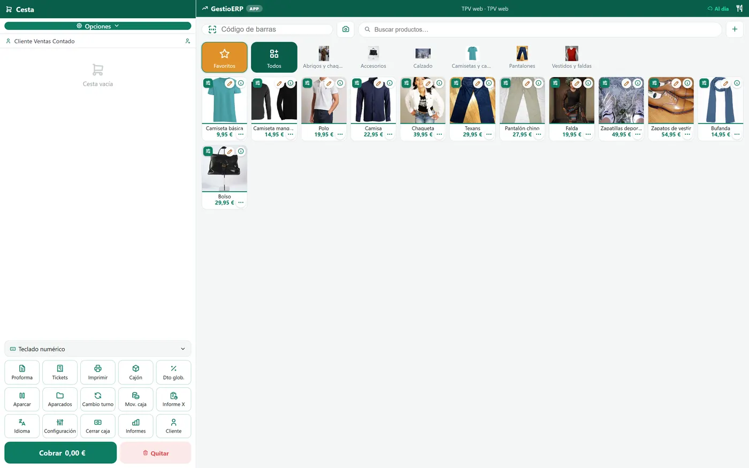
Task: Apply global discount with Dto glob.
Action: pyautogui.click(x=173, y=372)
